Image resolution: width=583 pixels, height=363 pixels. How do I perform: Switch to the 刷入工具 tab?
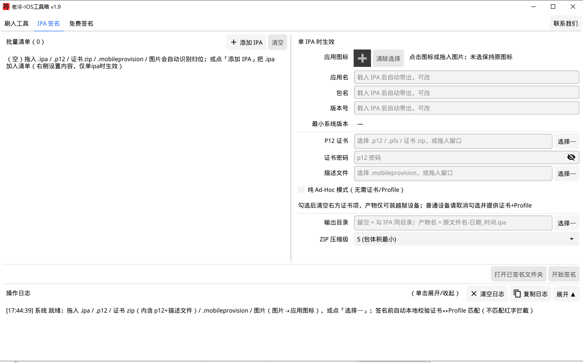[x=17, y=23]
